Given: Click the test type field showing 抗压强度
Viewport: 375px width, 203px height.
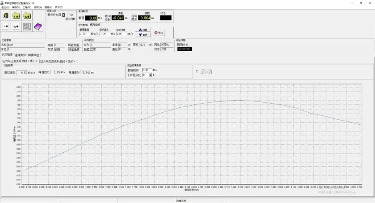Looking at the screenshot, I should tap(74, 50).
